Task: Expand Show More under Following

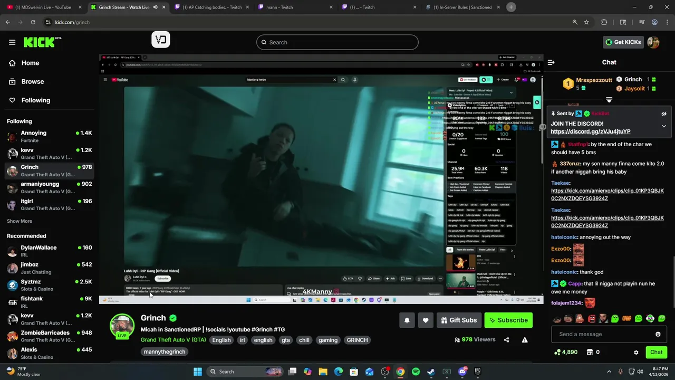Action: tap(20, 221)
